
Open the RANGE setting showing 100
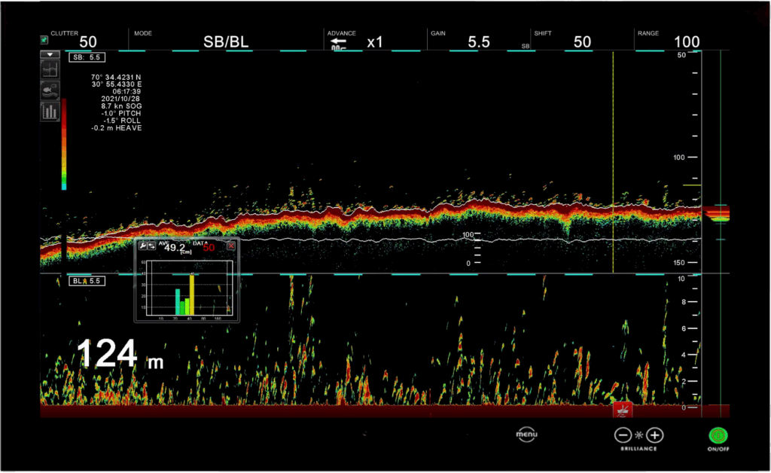(x=685, y=41)
